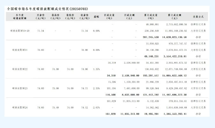Click cumulative volume 34,451,585

tap(152, 63)
